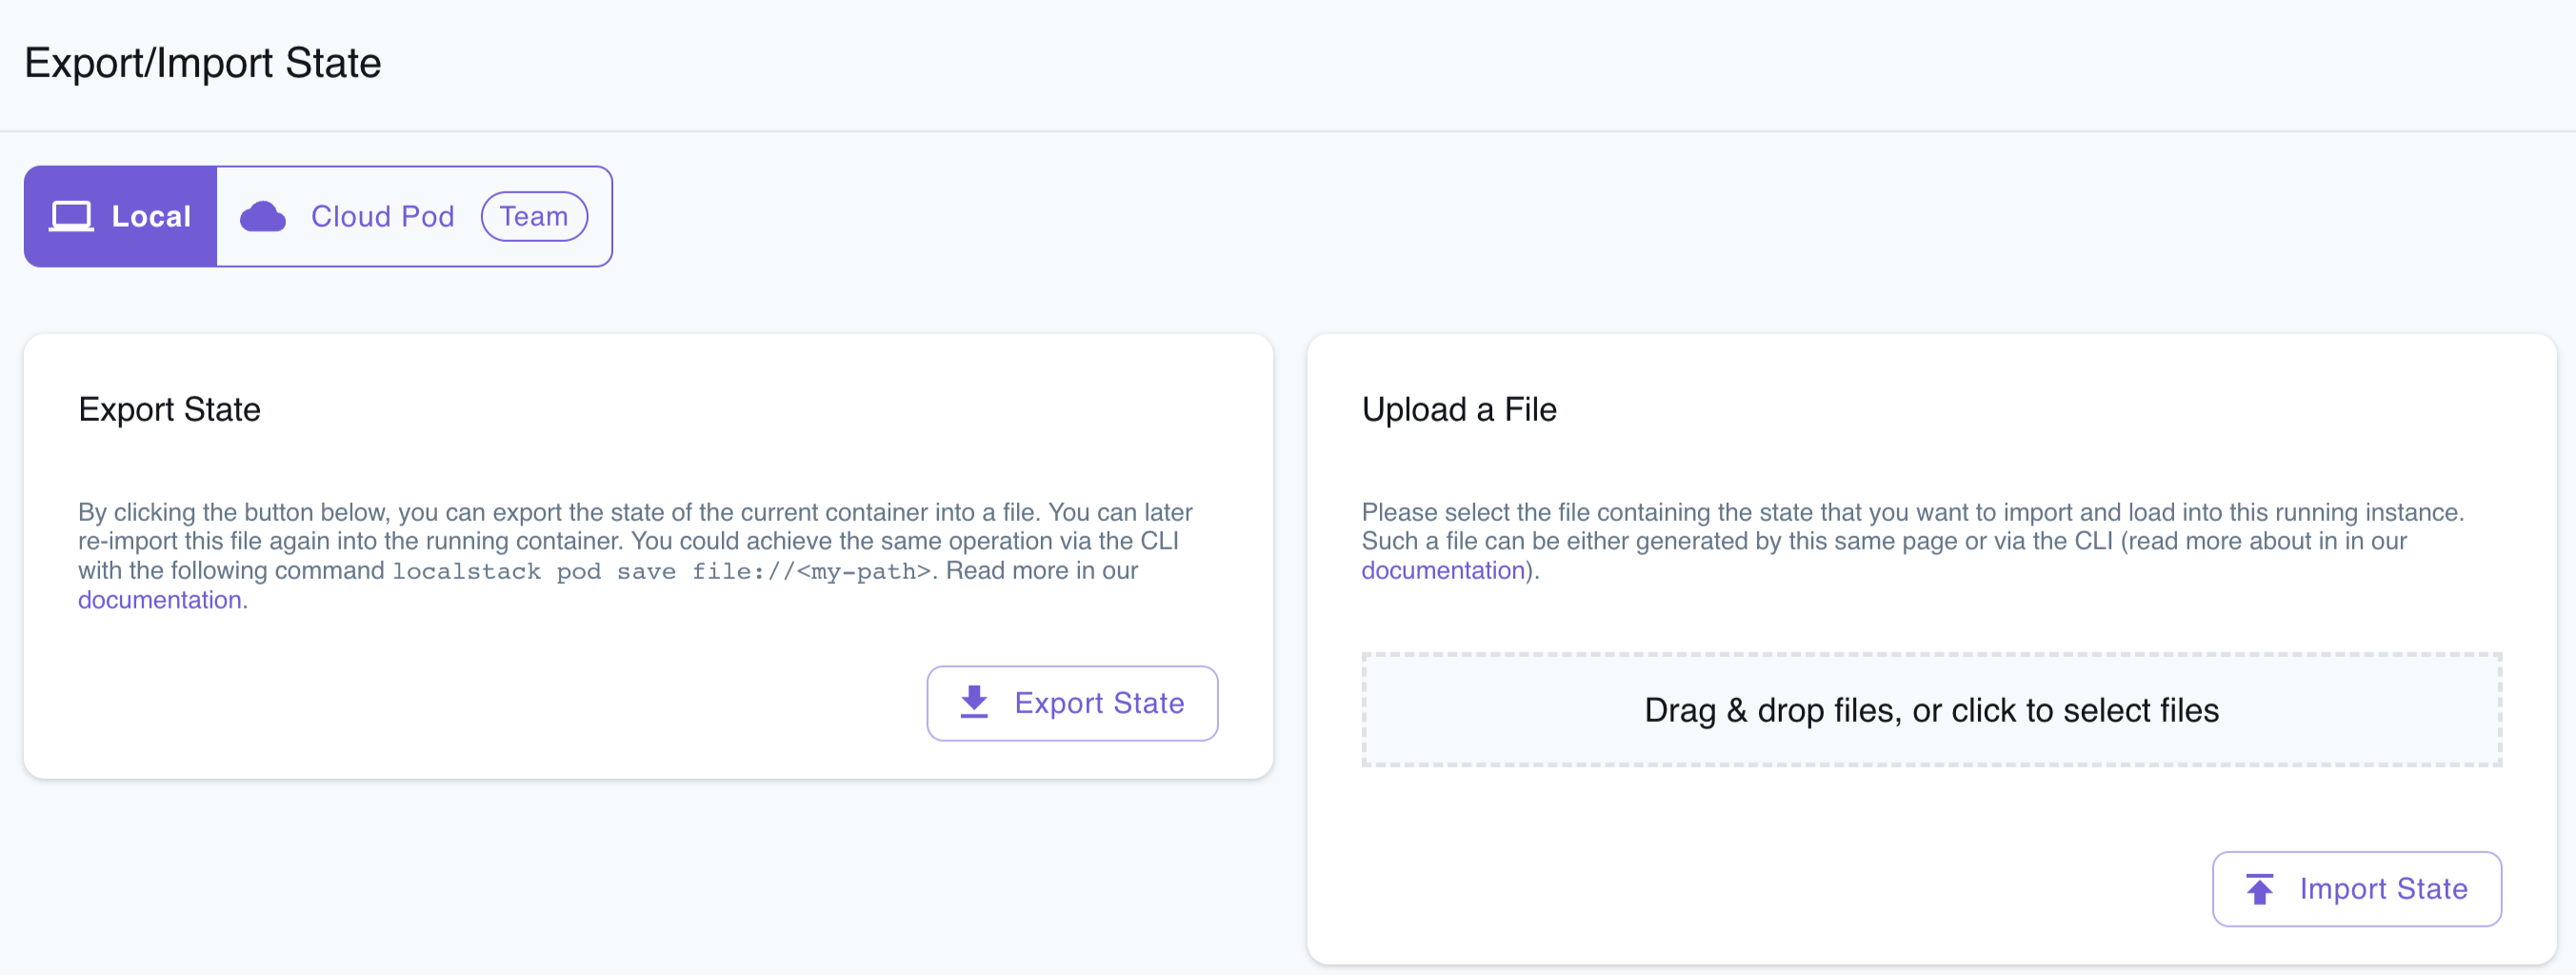This screenshot has height=975, width=2576.
Task: Open documentation link in Export State section
Action: click(x=160, y=600)
